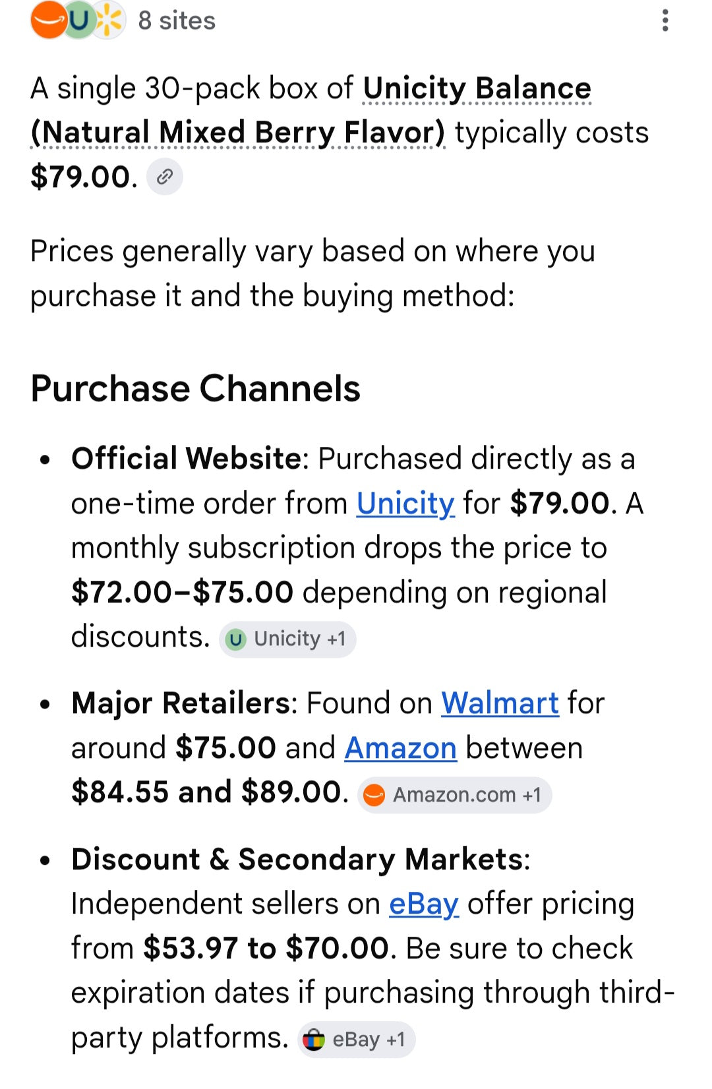Open the eBay hyperlink
Screen dimensions: 712x1089
[x=424, y=904]
